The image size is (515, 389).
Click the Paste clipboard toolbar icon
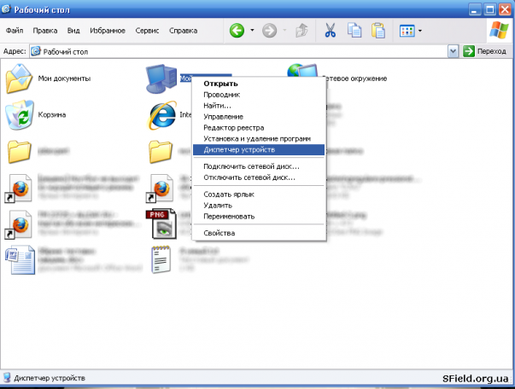(x=378, y=31)
